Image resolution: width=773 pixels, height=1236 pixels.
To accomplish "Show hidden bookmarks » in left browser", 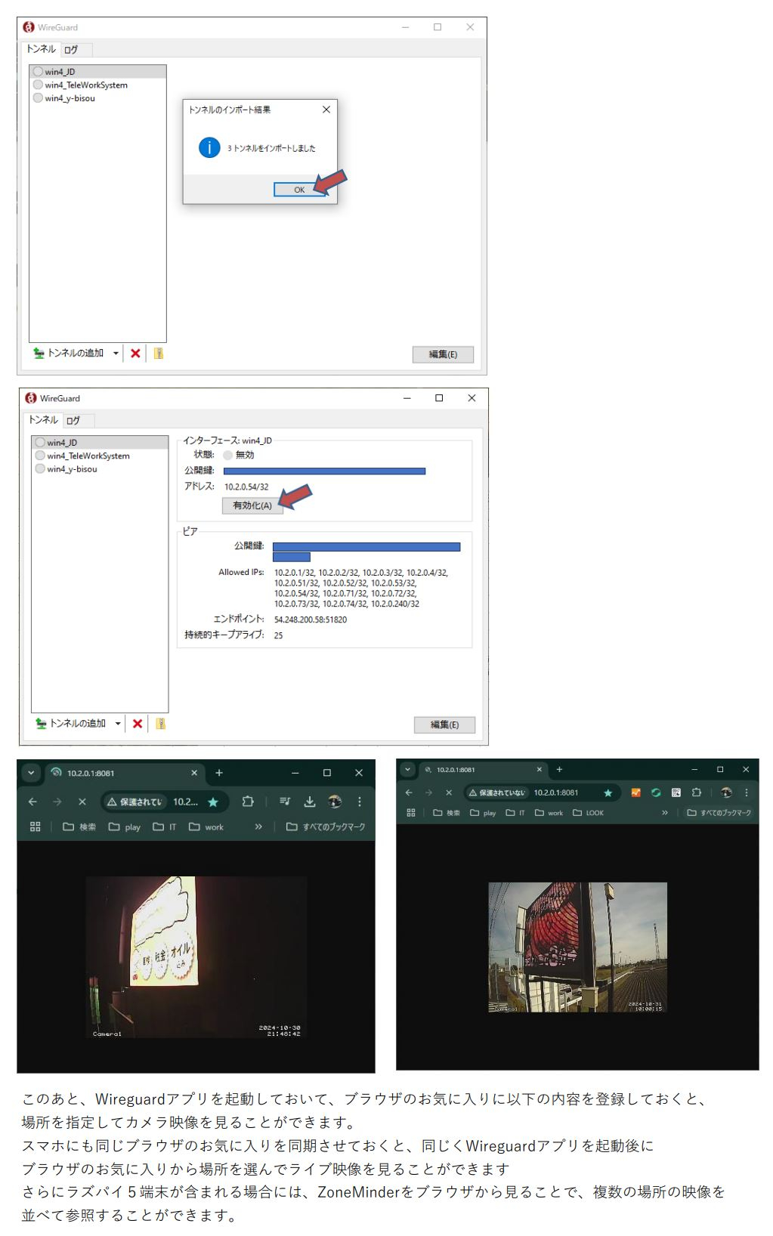I will tap(258, 827).
